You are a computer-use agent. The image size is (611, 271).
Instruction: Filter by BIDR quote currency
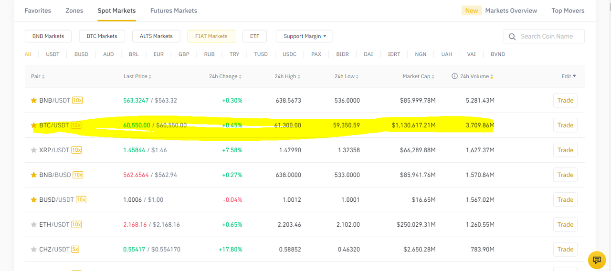pyautogui.click(x=342, y=54)
